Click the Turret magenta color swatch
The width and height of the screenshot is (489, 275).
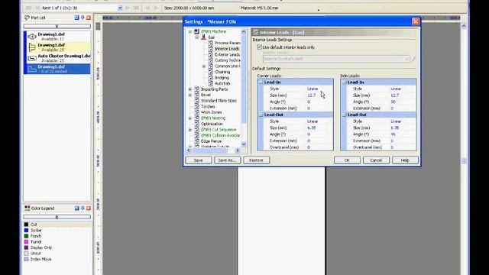point(27,241)
